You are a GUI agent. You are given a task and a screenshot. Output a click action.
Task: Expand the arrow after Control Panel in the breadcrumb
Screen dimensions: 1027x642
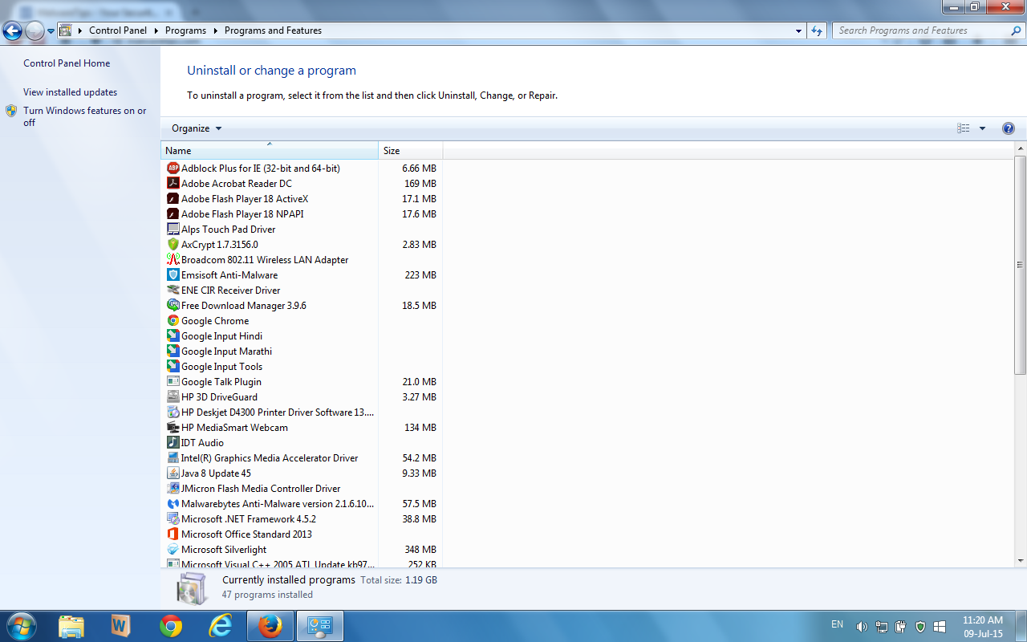point(156,30)
